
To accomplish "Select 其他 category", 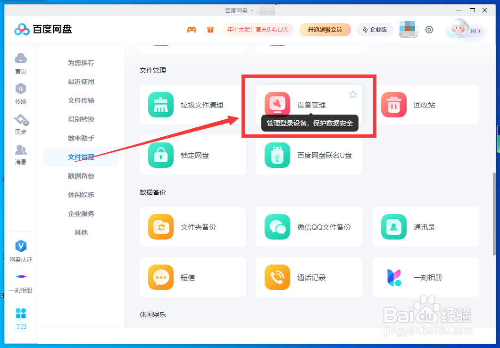I will tap(81, 232).
